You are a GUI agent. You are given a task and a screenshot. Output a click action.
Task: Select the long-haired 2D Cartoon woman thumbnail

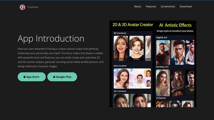121,48
